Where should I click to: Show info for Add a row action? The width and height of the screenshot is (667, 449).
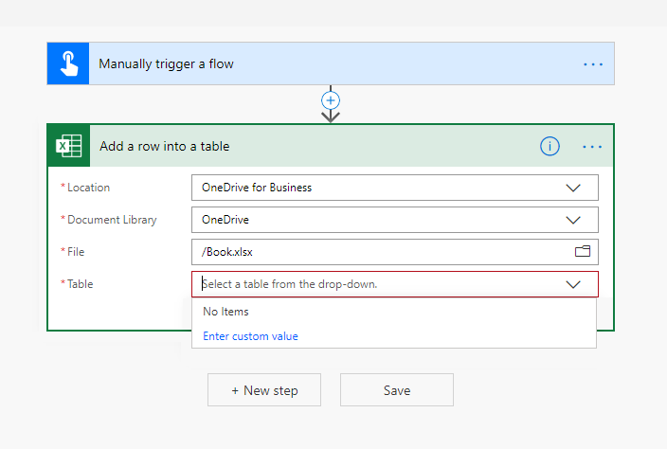point(550,146)
